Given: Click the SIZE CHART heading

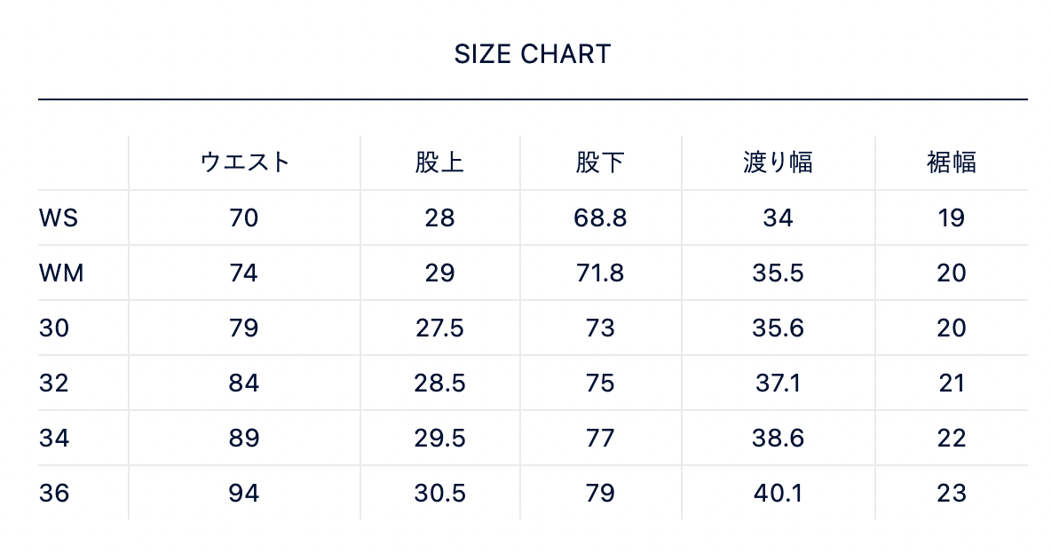Looking at the screenshot, I should tap(533, 54).
